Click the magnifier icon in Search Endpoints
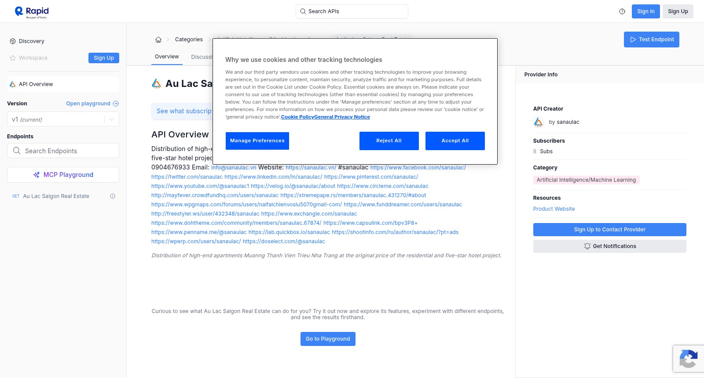This screenshot has width=704, height=378. [17, 151]
